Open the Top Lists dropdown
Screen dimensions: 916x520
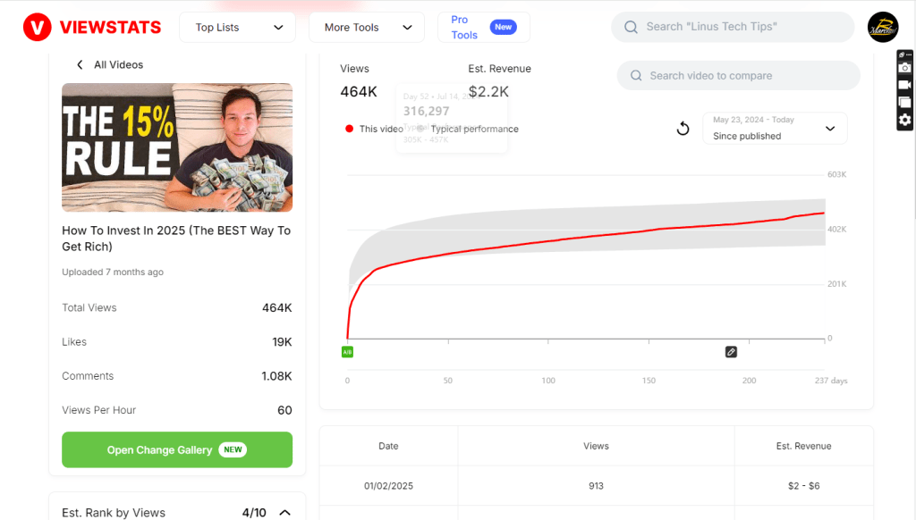(x=237, y=28)
